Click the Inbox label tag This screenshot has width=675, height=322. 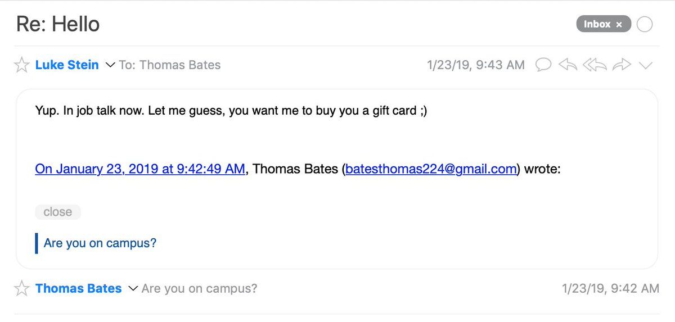(x=596, y=24)
